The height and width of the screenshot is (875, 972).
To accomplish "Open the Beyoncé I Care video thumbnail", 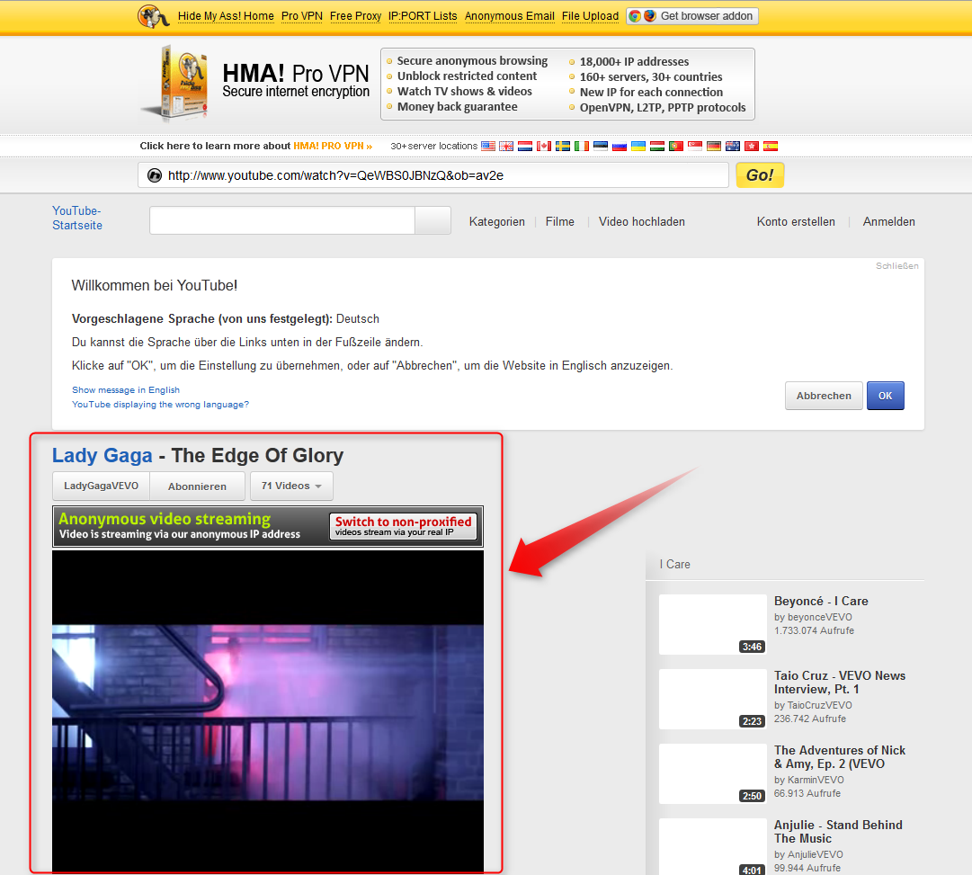I will click(712, 624).
